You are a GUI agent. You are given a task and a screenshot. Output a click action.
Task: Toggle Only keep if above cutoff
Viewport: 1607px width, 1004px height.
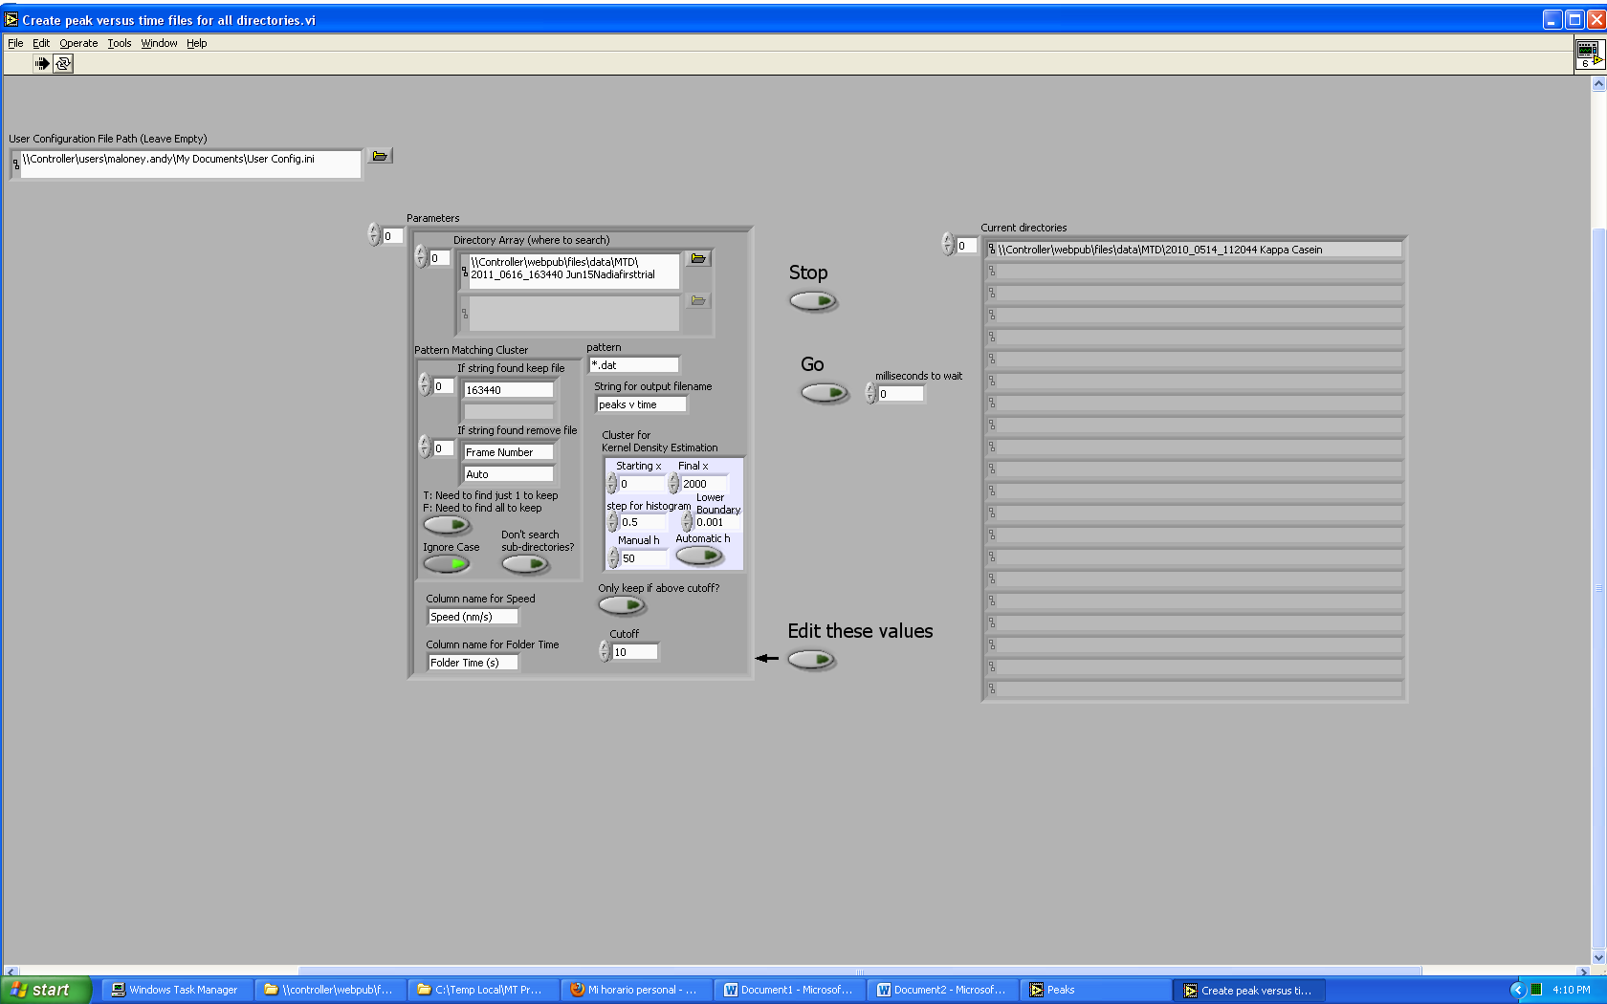pos(622,605)
